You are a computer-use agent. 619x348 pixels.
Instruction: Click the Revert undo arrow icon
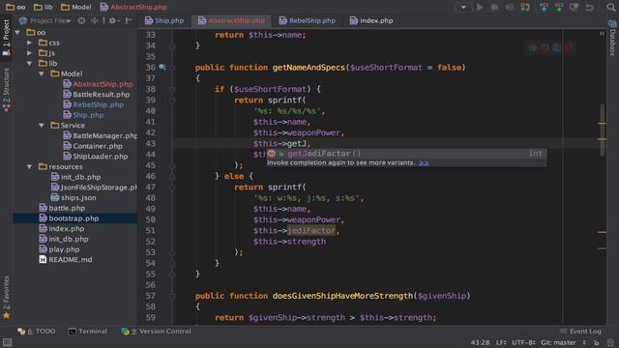(589, 7)
